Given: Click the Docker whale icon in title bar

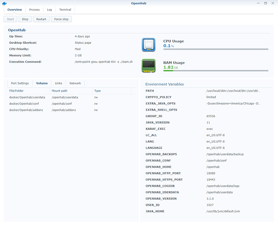Looking at the screenshot, I should point(5,3).
